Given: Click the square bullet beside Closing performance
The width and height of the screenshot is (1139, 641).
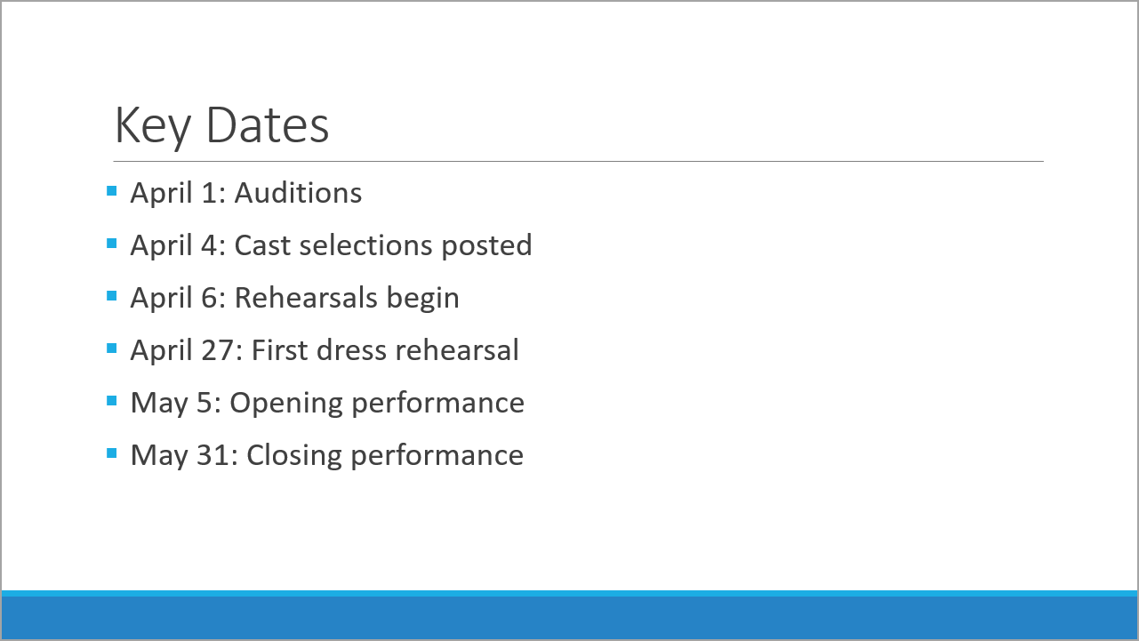Looking at the screenshot, I should [111, 453].
